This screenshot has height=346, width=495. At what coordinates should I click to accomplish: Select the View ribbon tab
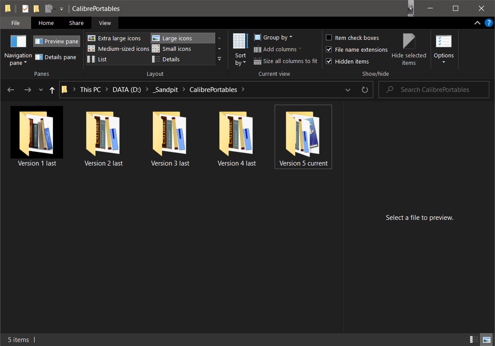(x=105, y=23)
